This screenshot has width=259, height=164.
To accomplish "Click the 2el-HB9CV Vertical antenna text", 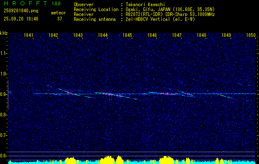I will point(160,19).
